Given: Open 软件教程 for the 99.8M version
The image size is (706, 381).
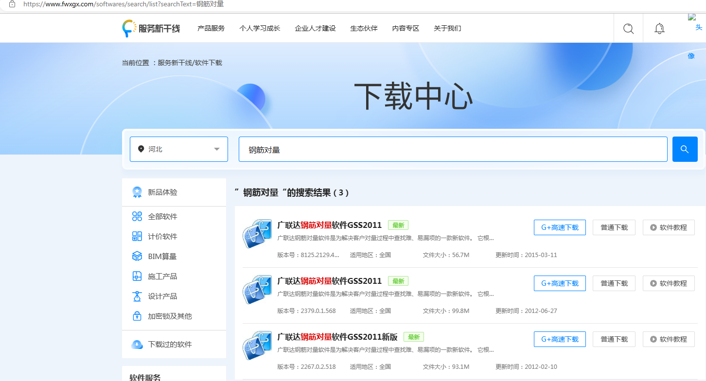Looking at the screenshot, I should 669,283.
